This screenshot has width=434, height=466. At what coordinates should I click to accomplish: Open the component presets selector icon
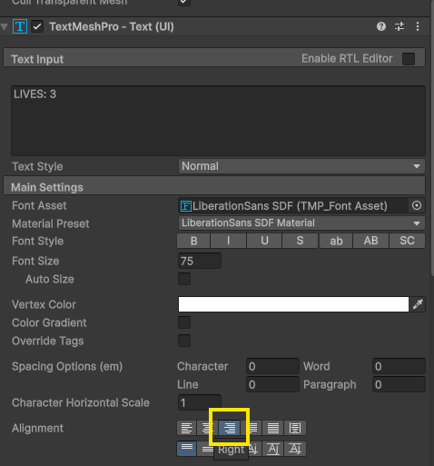(x=399, y=26)
